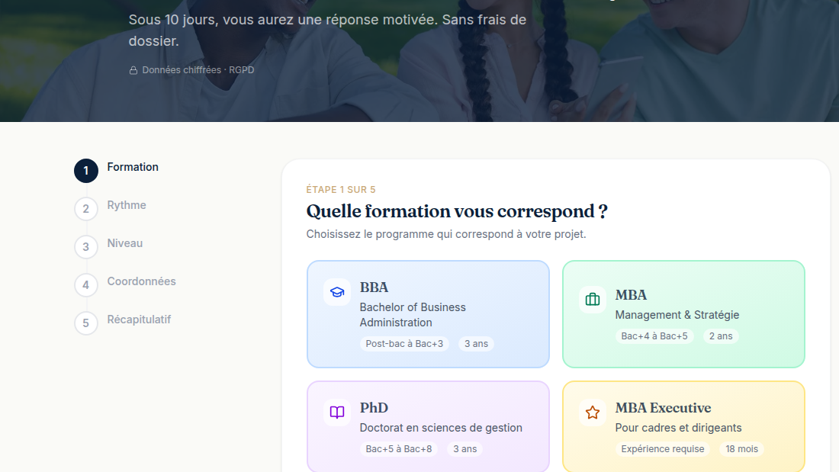
Task: Click the 'MBA' card title
Action: click(631, 295)
